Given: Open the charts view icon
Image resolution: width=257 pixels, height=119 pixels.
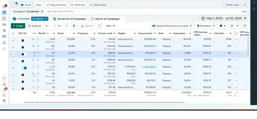Looking at the screenshot, I should 245,26.
